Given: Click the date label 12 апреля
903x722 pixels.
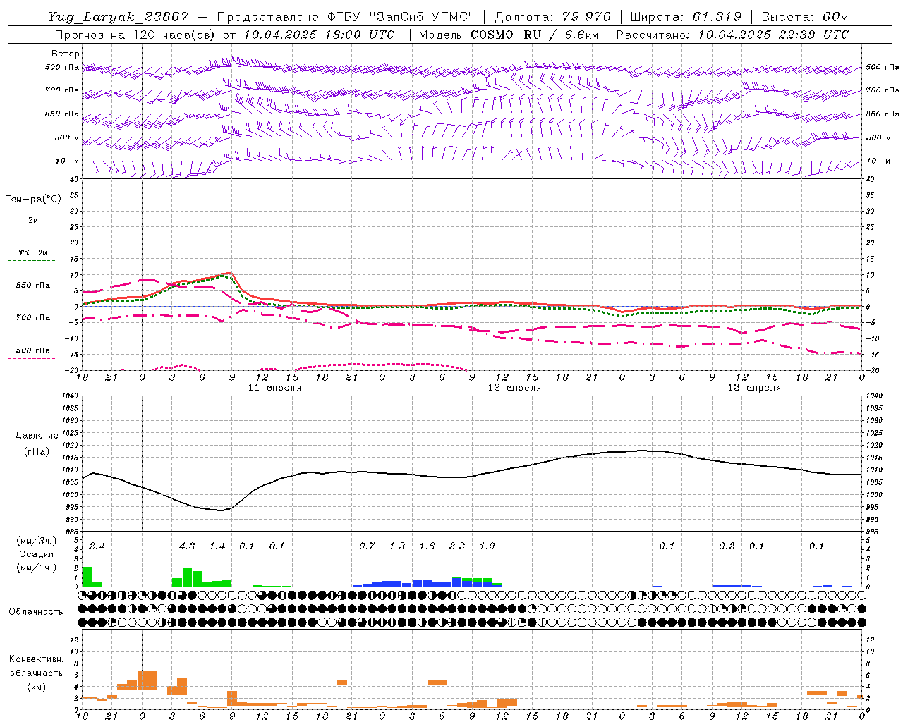Looking at the screenshot, I should pos(514,388).
